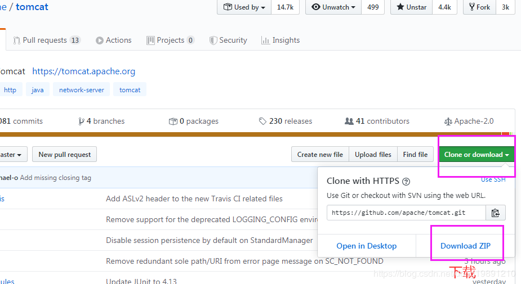Viewport: 521px width, 284px height.
Task: Open the Used by dropdown
Action: [x=244, y=7]
